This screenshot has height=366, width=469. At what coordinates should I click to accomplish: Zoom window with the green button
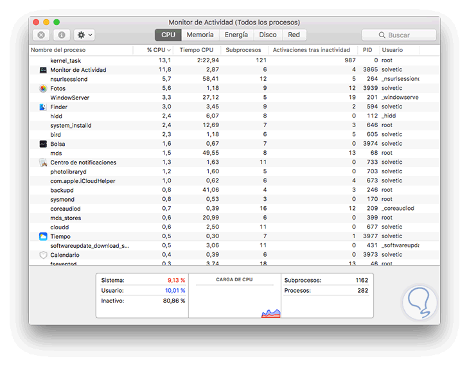tap(57, 22)
